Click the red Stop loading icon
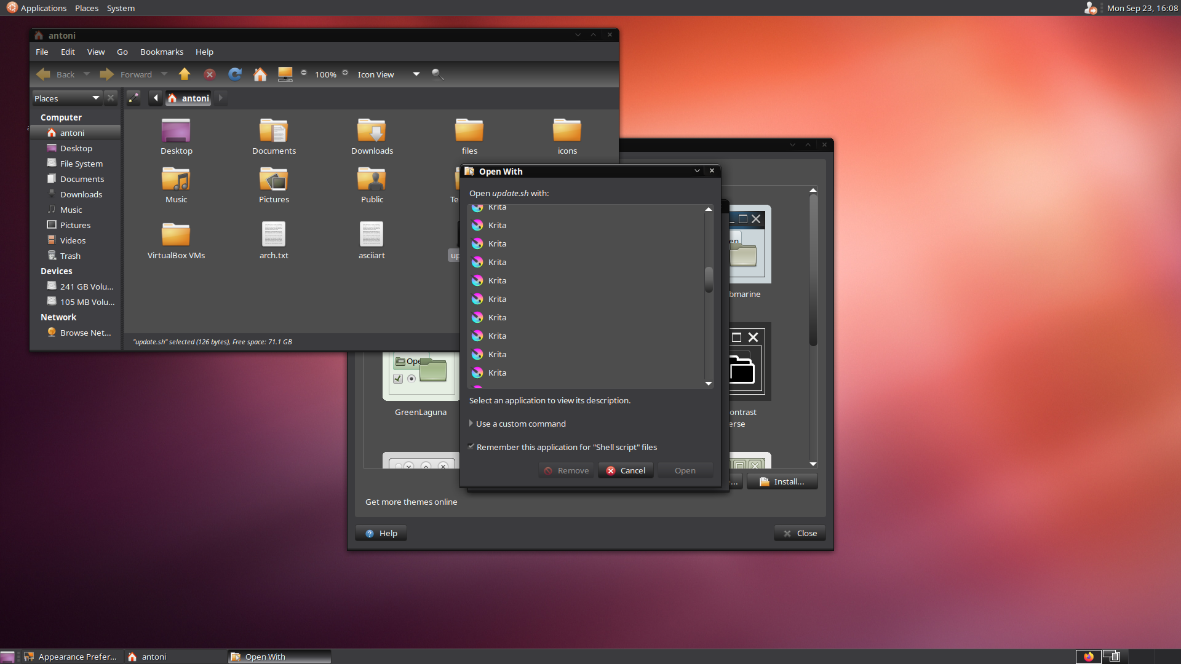1181x664 pixels. 210,74
